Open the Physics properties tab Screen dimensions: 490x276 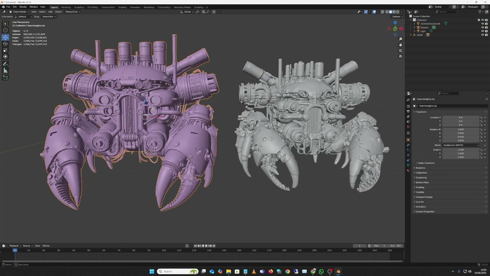click(408, 155)
